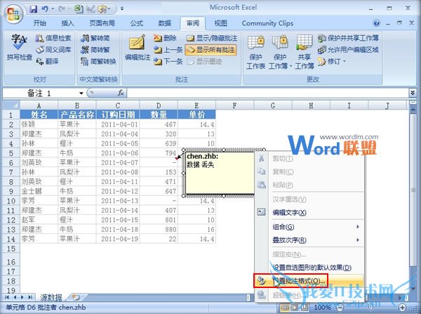Switch to Page Break Preview in status bar
Screen dimensions: 421x314
point(305,307)
